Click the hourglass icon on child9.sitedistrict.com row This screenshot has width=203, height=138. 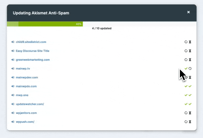click(x=190, y=42)
